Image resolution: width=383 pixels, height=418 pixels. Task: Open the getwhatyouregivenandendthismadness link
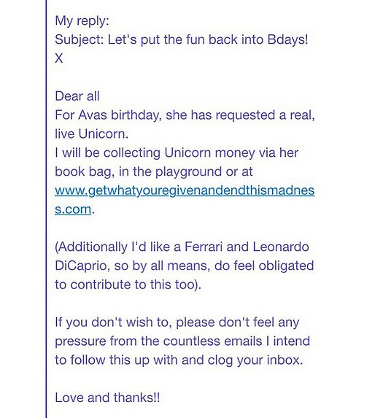pos(185,191)
